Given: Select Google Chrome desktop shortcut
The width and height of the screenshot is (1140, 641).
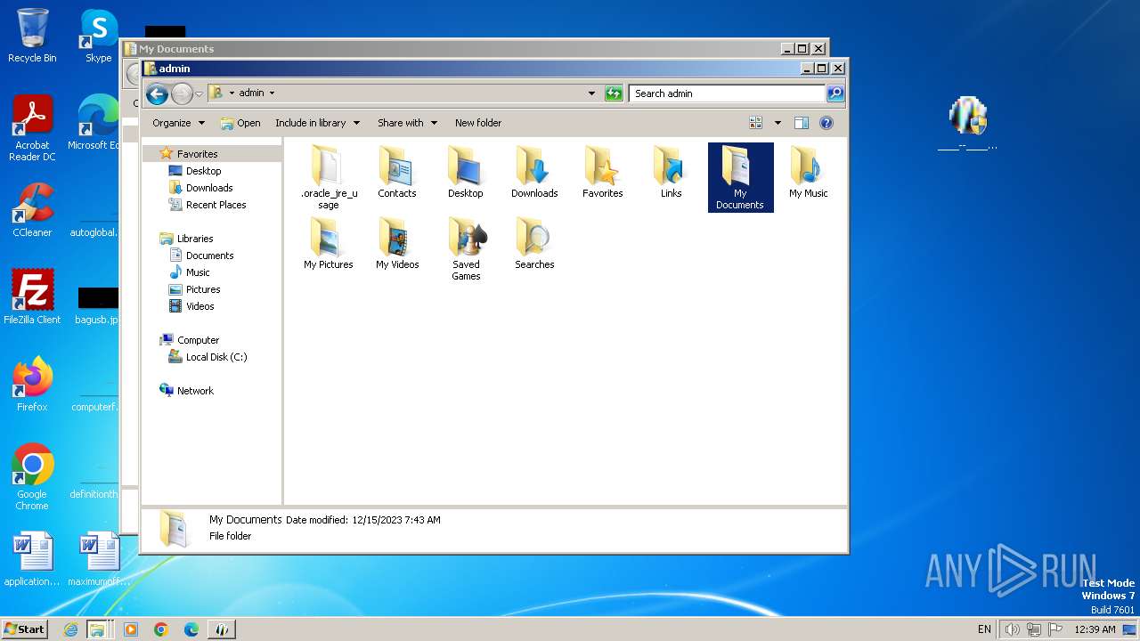Looking at the screenshot, I should [32, 477].
